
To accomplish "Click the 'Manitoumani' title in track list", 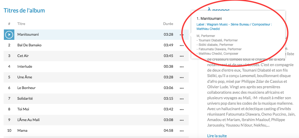I will [x=28, y=34].
